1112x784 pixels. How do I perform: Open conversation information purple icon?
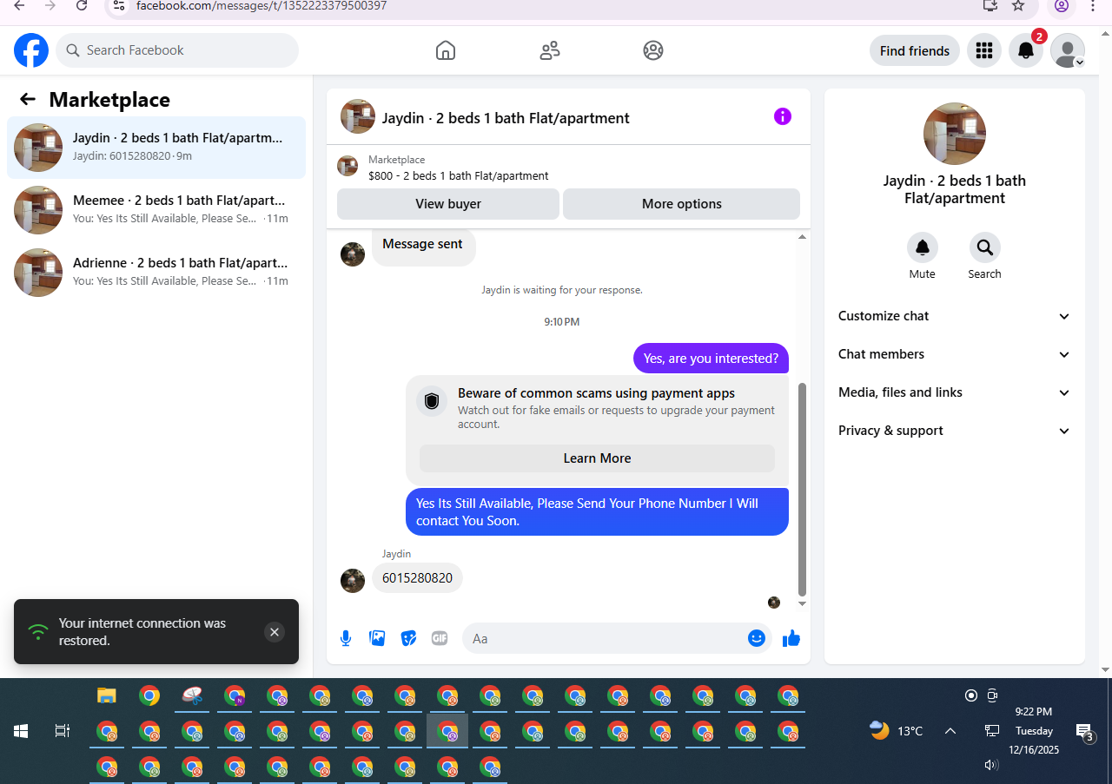[783, 116]
